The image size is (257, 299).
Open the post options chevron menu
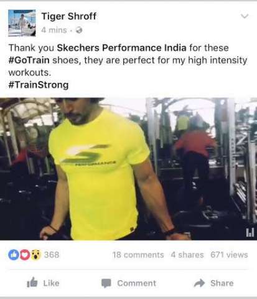point(245,16)
